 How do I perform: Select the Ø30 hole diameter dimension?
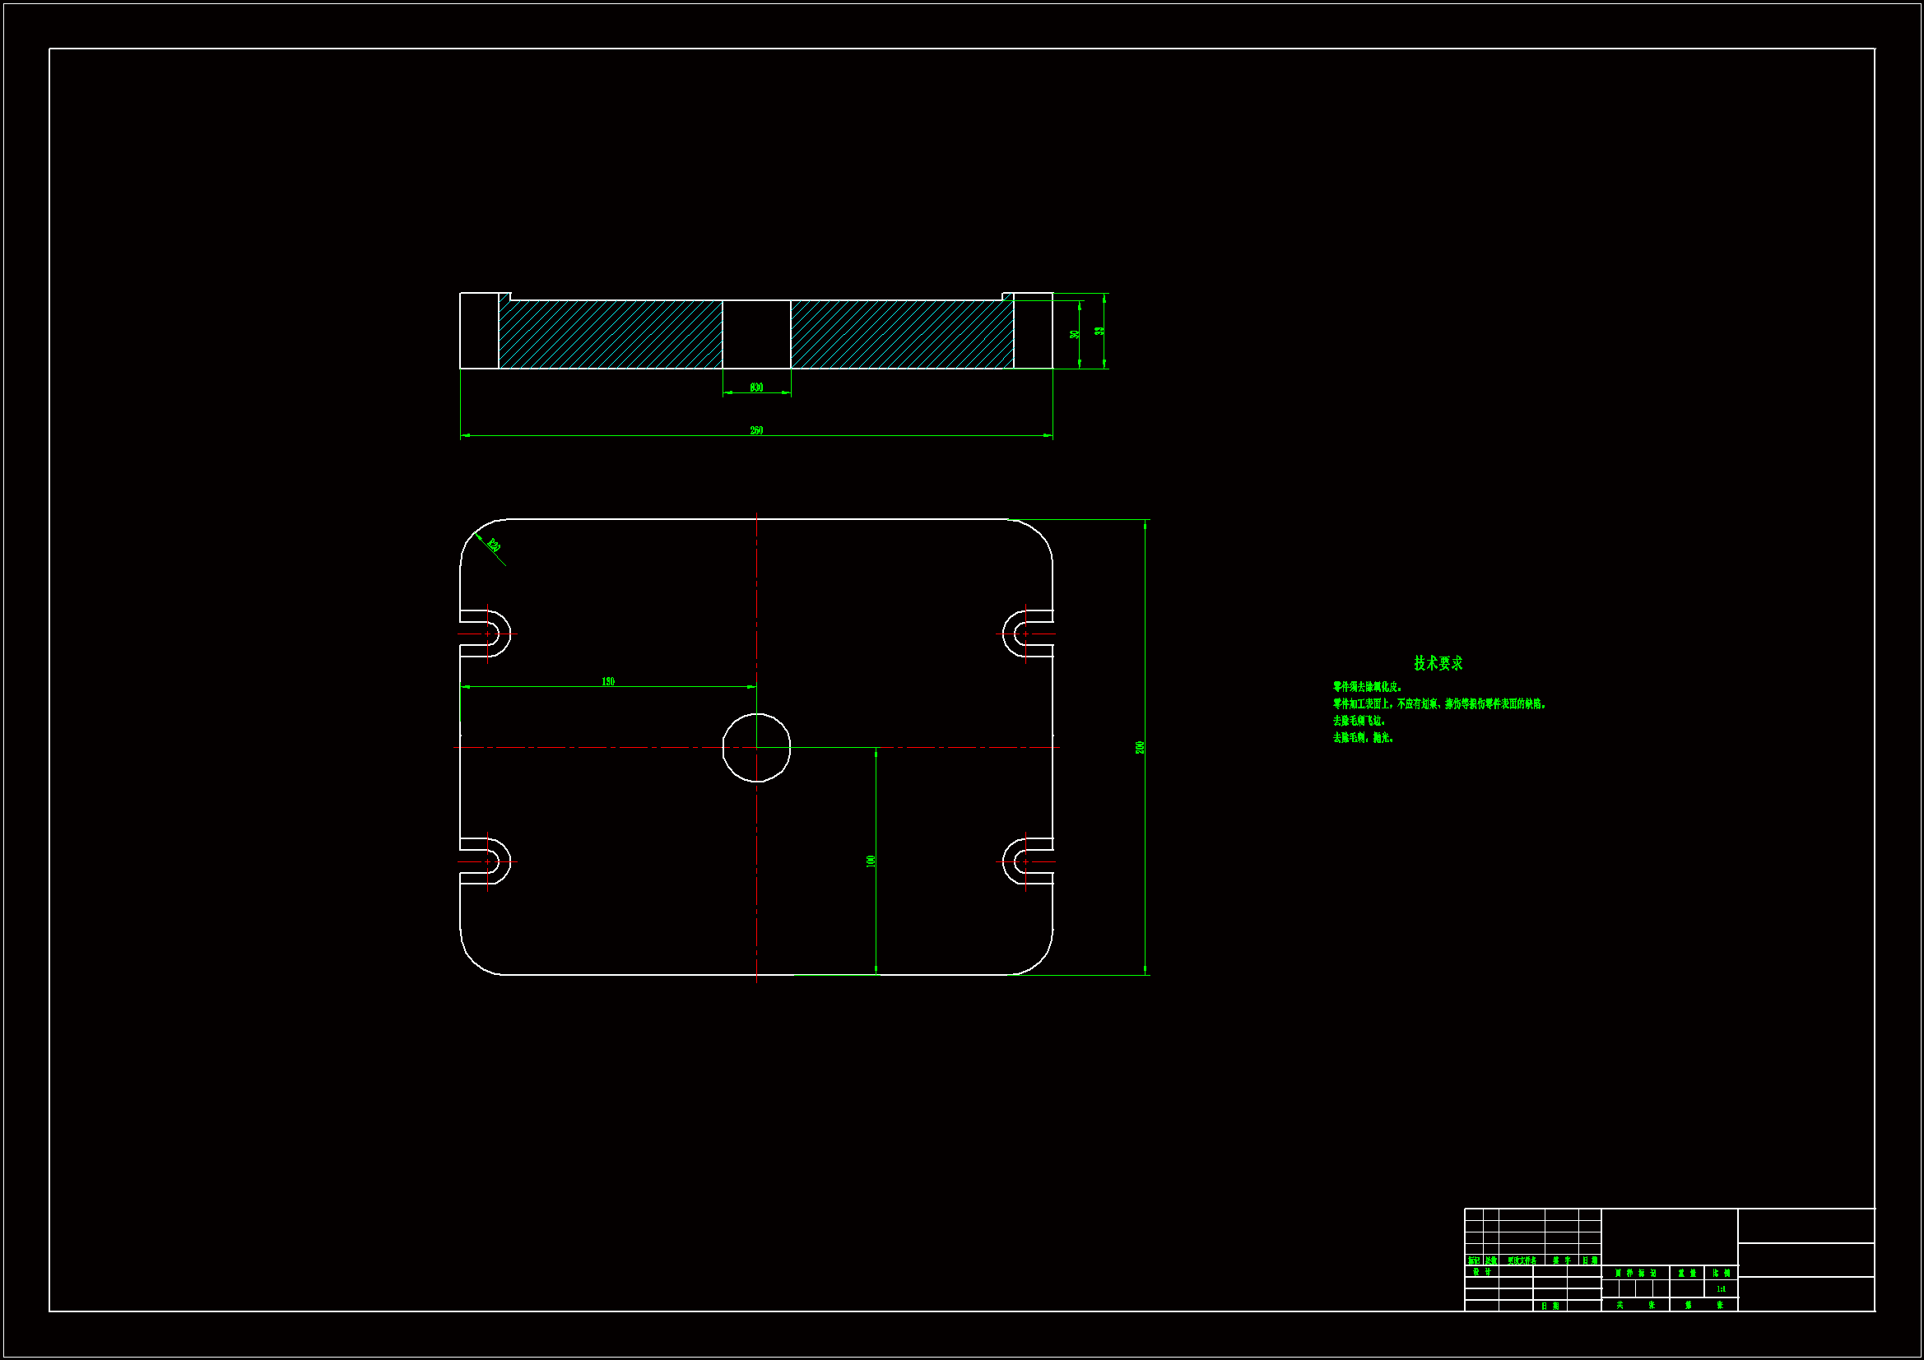tap(755, 388)
